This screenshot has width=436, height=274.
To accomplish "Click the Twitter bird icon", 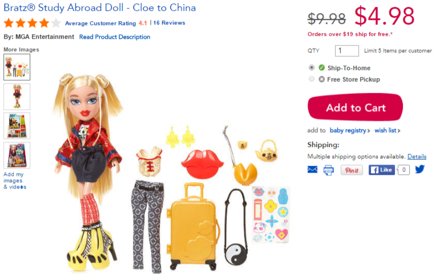I will pos(420,169).
